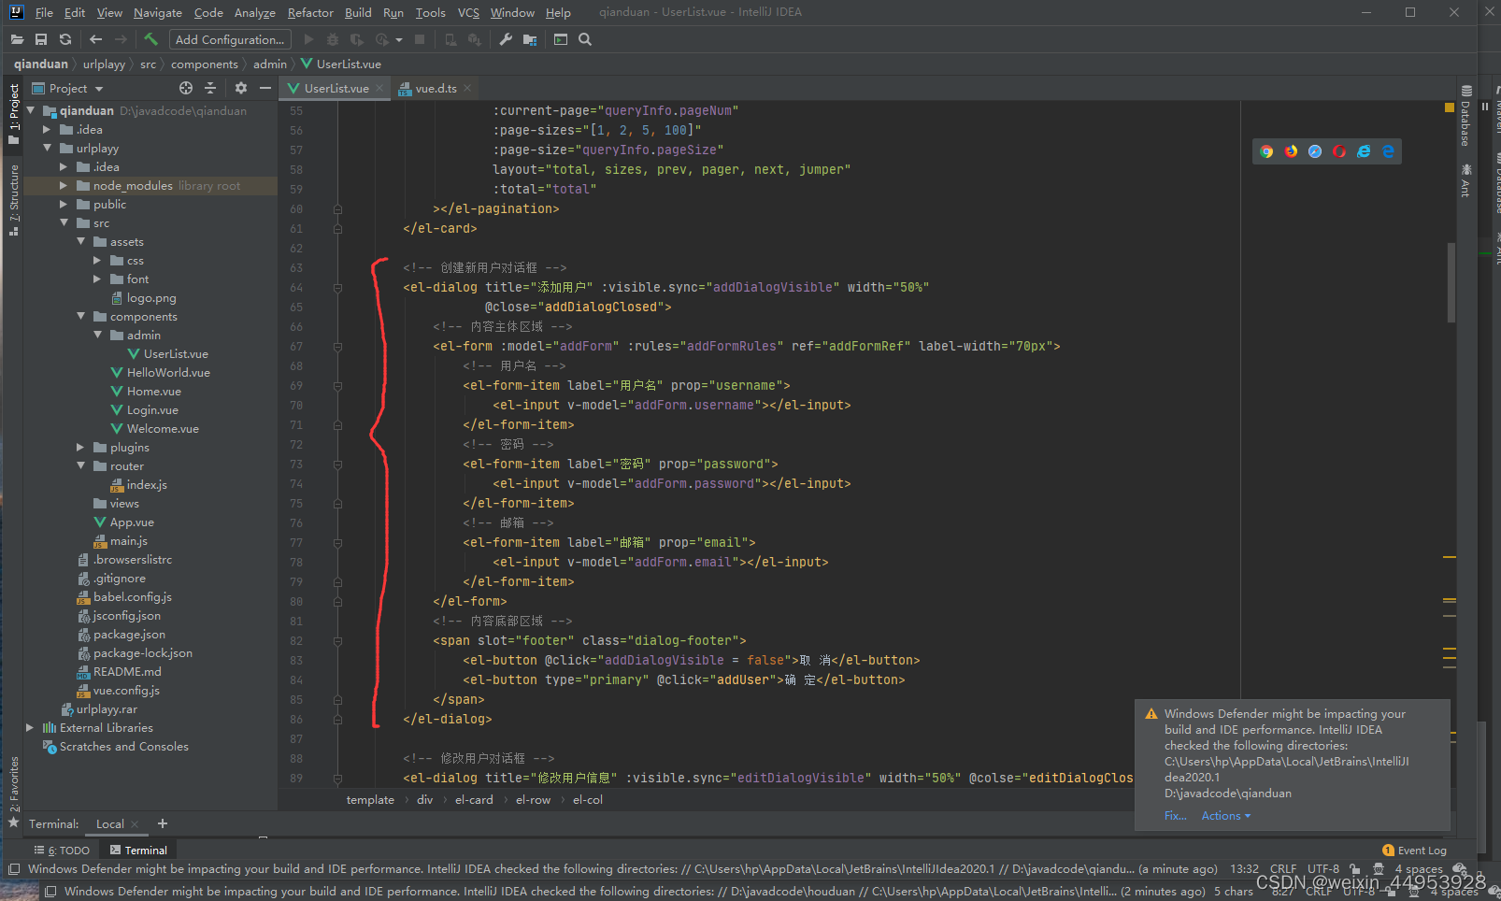Add new terminal tab with plus icon
The height and width of the screenshot is (901, 1501).
pyautogui.click(x=163, y=823)
